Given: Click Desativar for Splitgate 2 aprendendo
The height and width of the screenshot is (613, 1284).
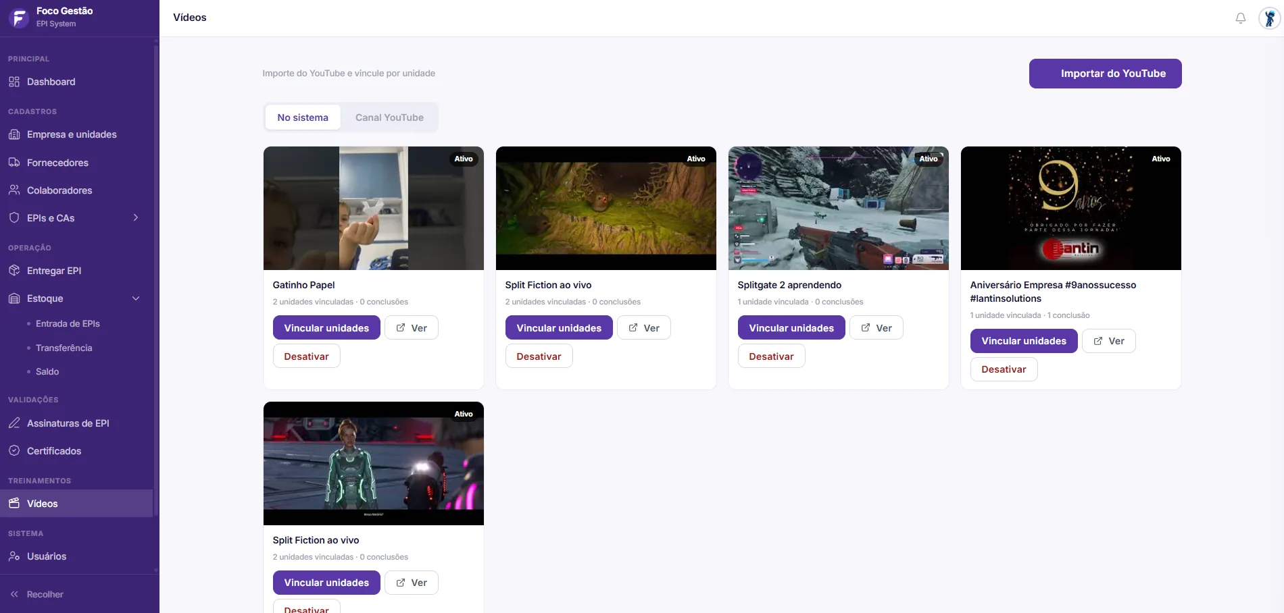Looking at the screenshot, I should 771,356.
